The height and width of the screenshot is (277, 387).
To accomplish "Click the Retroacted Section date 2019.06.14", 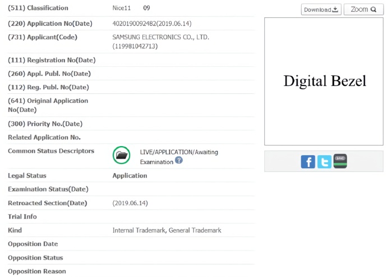I will click(130, 203).
